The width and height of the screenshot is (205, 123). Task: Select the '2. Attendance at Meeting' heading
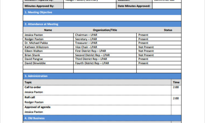(x=41, y=24)
